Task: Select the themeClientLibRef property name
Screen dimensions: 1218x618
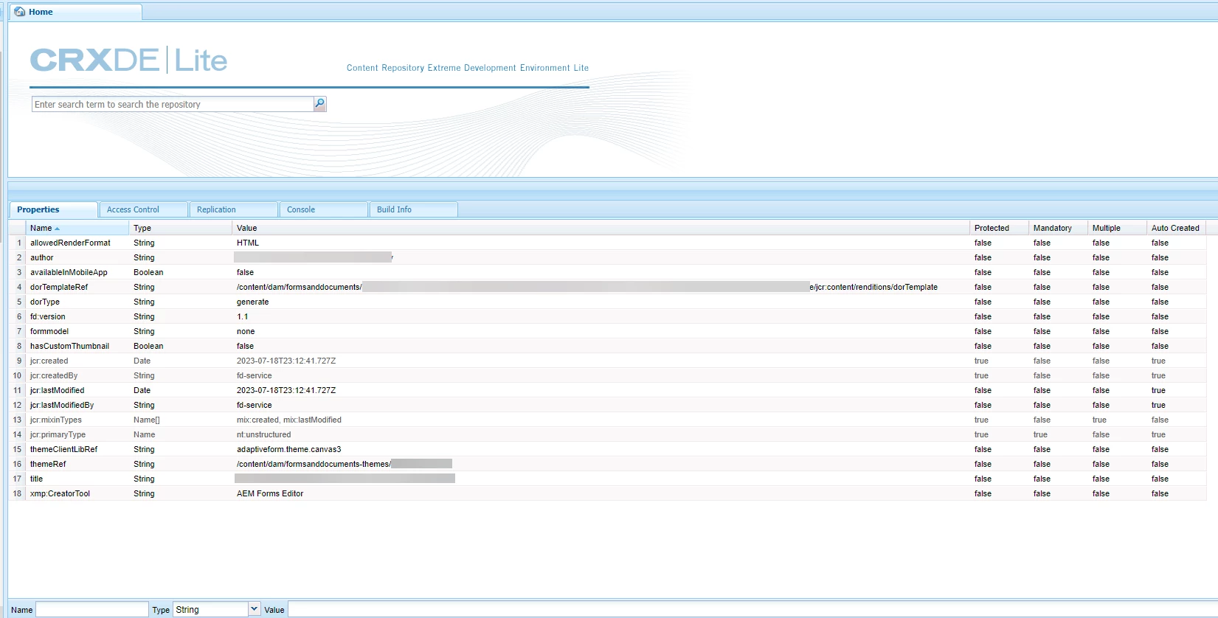Action: [63, 449]
